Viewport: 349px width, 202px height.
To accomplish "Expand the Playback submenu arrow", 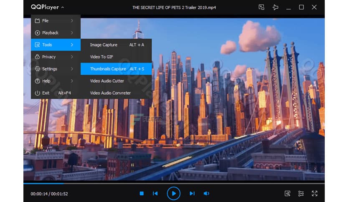I will [72, 33].
